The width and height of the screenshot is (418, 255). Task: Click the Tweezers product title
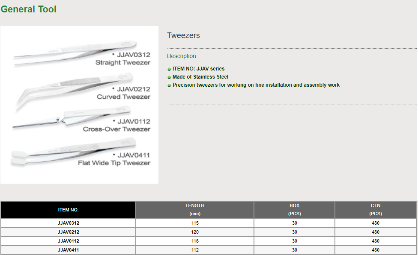(x=183, y=35)
